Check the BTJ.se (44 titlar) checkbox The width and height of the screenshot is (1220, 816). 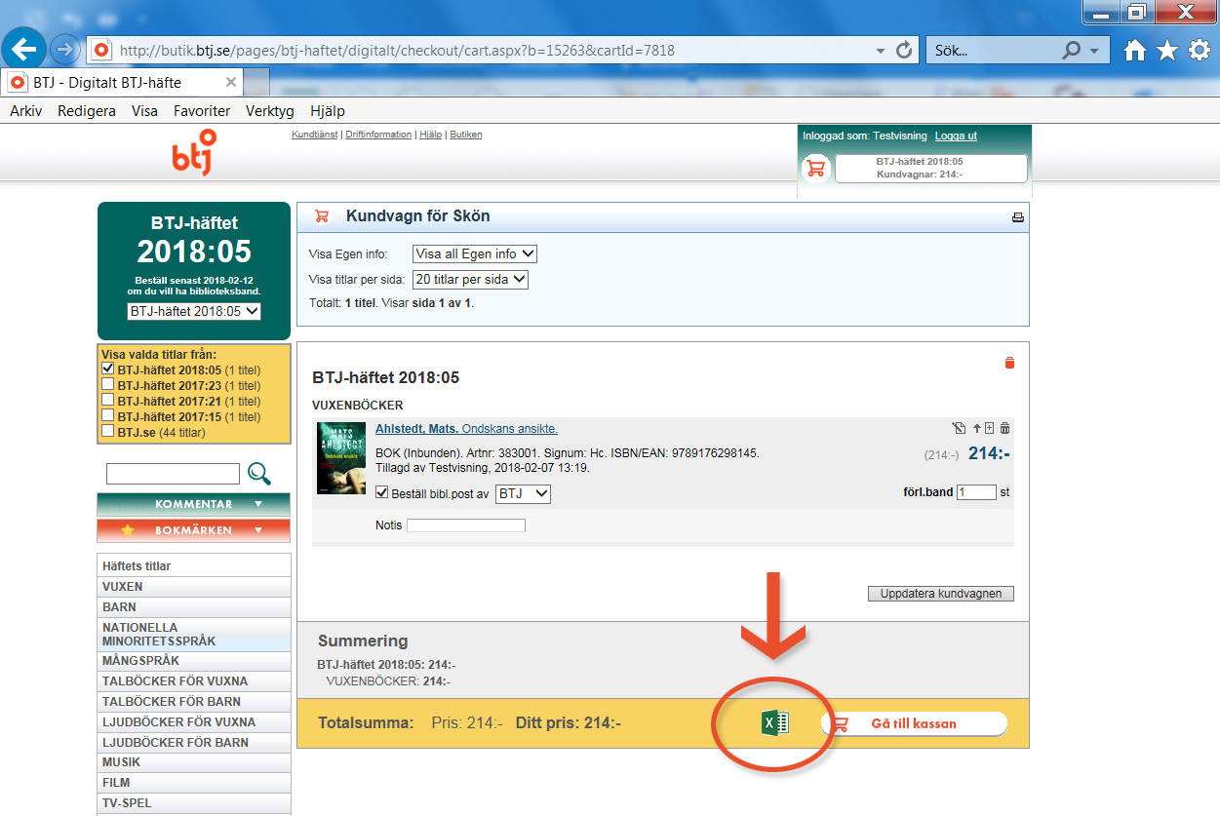108,431
